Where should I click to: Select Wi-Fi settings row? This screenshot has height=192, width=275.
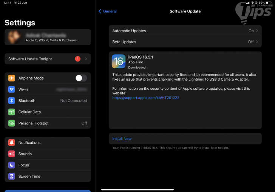tap(48, 89)
